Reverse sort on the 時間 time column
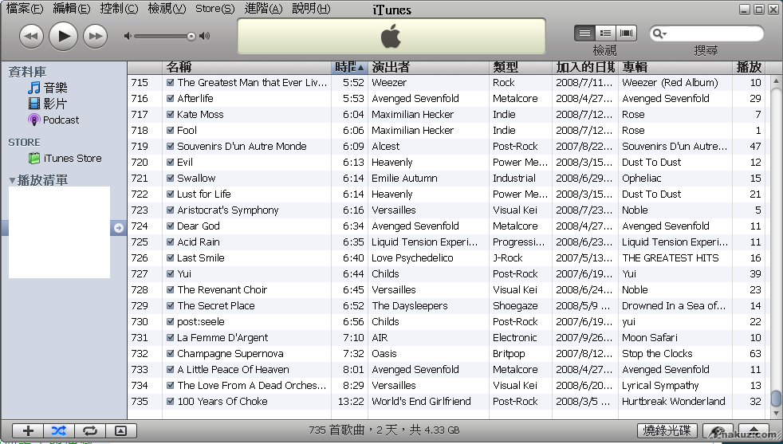The width and height of the screenshot is (783, 444). click(349, 68)
